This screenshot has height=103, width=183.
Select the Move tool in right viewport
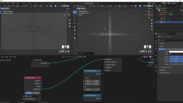75,20
